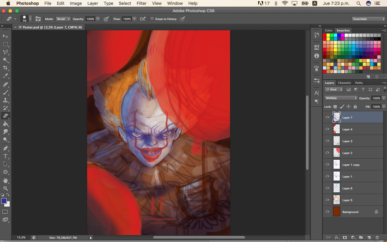387x242 pixels.
Task: Hide Layer 2 visibility
Action: coord(327,153)
